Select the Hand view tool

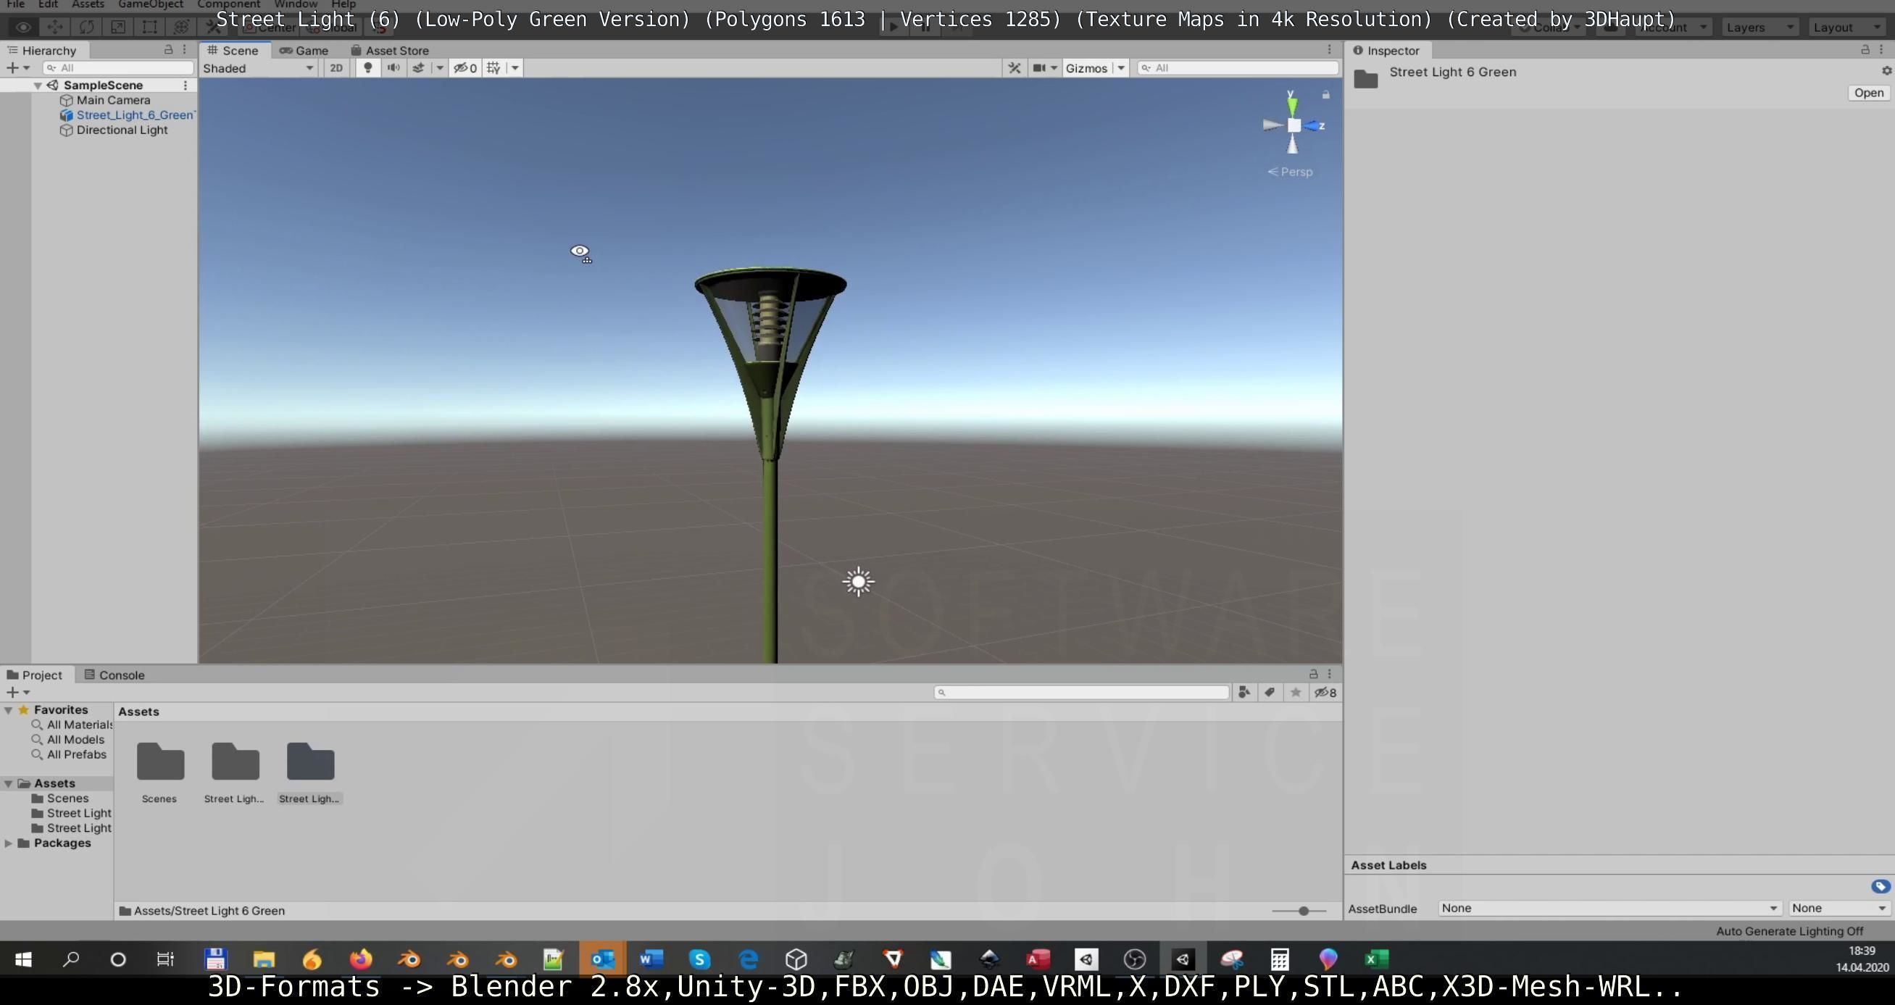tap(22, 28)
